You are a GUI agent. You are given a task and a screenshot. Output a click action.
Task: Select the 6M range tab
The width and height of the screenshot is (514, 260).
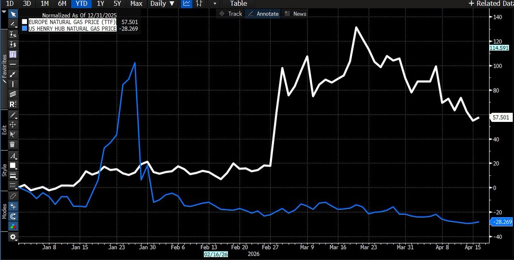62,4
